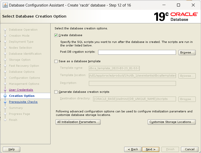Click the Deployment Type step label
This screenshot has height=153, width=201.
[x=21, y=42]
